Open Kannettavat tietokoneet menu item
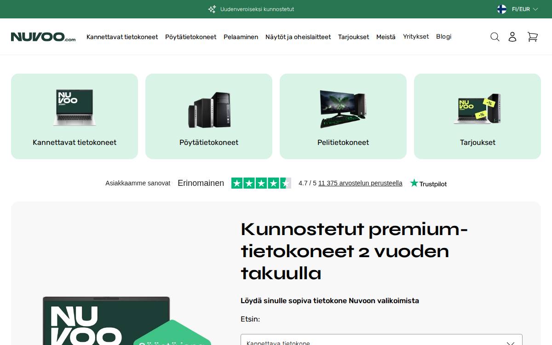The image size is (552, 345). point(122,37)
